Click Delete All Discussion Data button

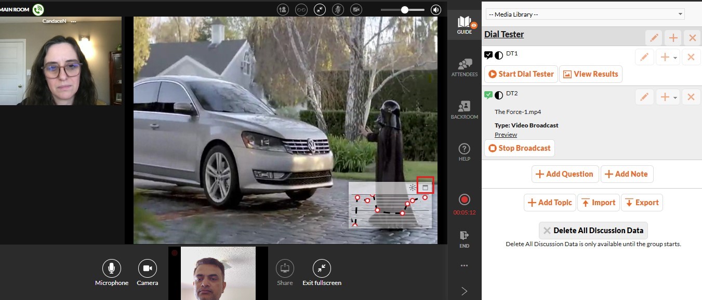coord(593,231)
